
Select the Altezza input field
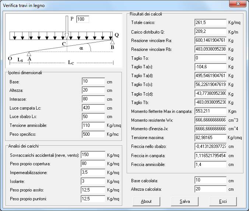tap(94, 90)
